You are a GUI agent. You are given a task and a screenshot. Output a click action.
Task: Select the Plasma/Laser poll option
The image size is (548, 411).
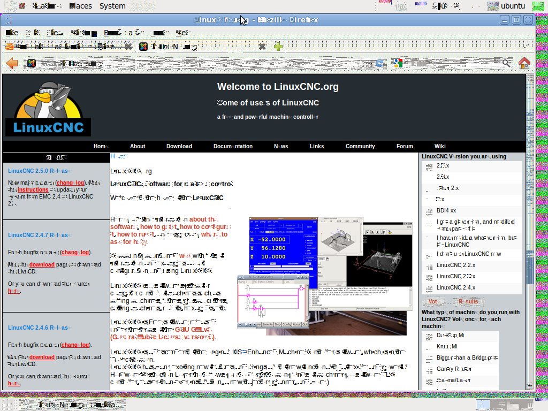pyautogui.click(x=429, y=380)
